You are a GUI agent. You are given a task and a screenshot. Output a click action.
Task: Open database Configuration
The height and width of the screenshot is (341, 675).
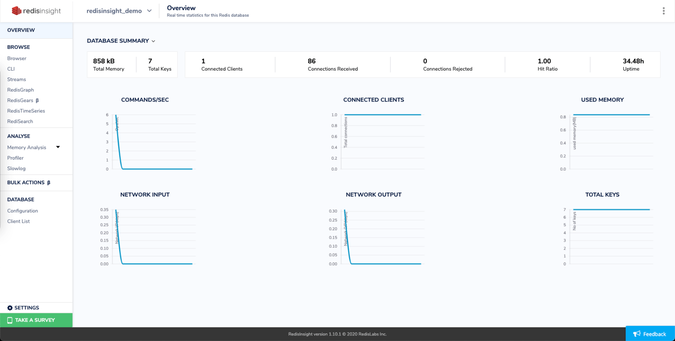click(x=22, y=211)
